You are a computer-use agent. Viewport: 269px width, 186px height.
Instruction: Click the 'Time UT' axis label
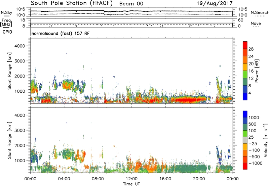point(131,184)
